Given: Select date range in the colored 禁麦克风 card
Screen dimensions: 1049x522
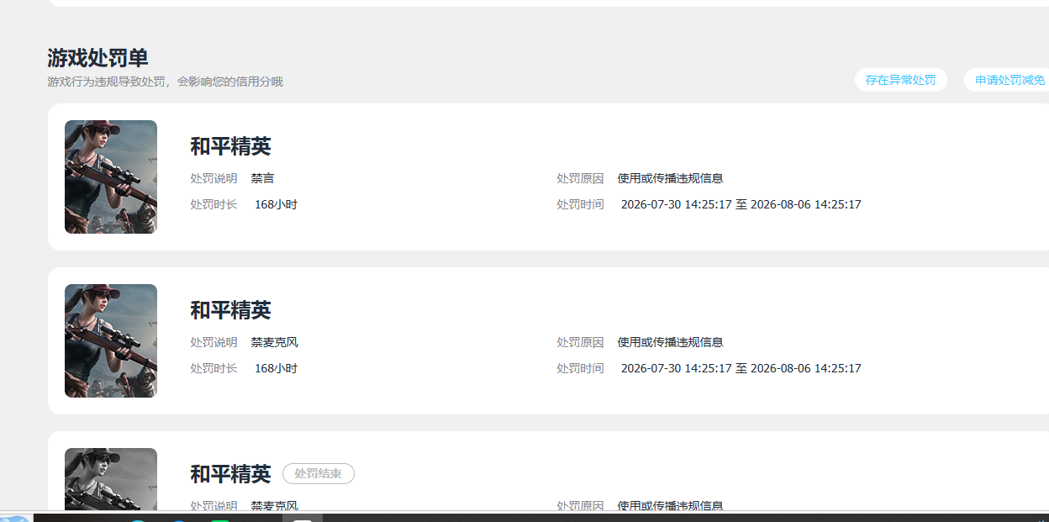Looking at the screenshot, I should pos(741,368).
